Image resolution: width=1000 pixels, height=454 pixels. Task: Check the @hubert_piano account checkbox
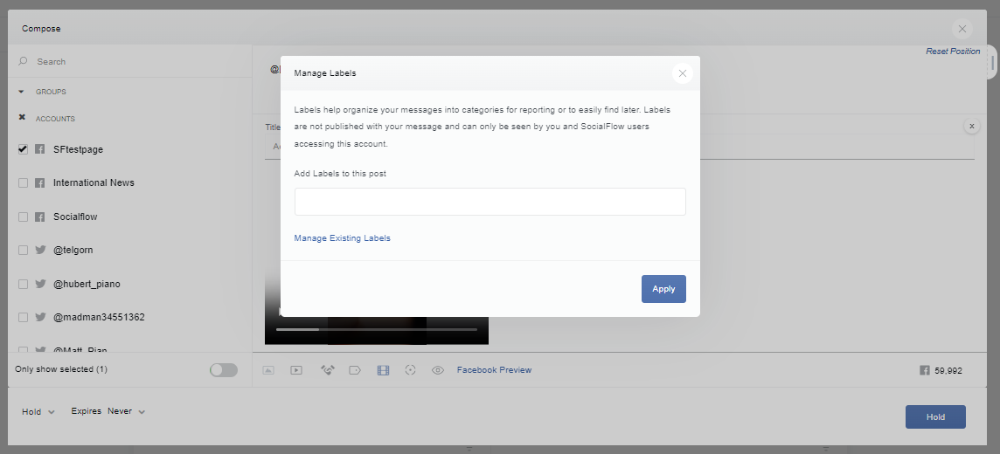(23, 284)
